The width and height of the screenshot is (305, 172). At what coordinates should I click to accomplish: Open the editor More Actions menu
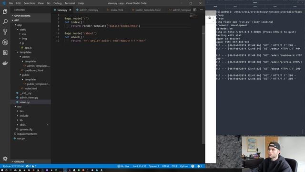[201, 10]
